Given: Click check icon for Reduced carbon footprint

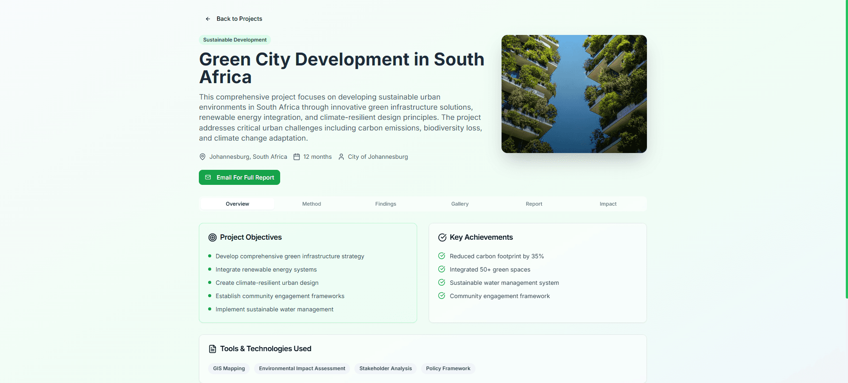Looking at the screenshot, I should tap(441, 256).
